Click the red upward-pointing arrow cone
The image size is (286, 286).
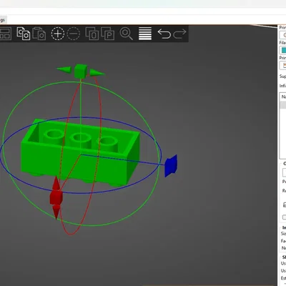coord(56,184)
